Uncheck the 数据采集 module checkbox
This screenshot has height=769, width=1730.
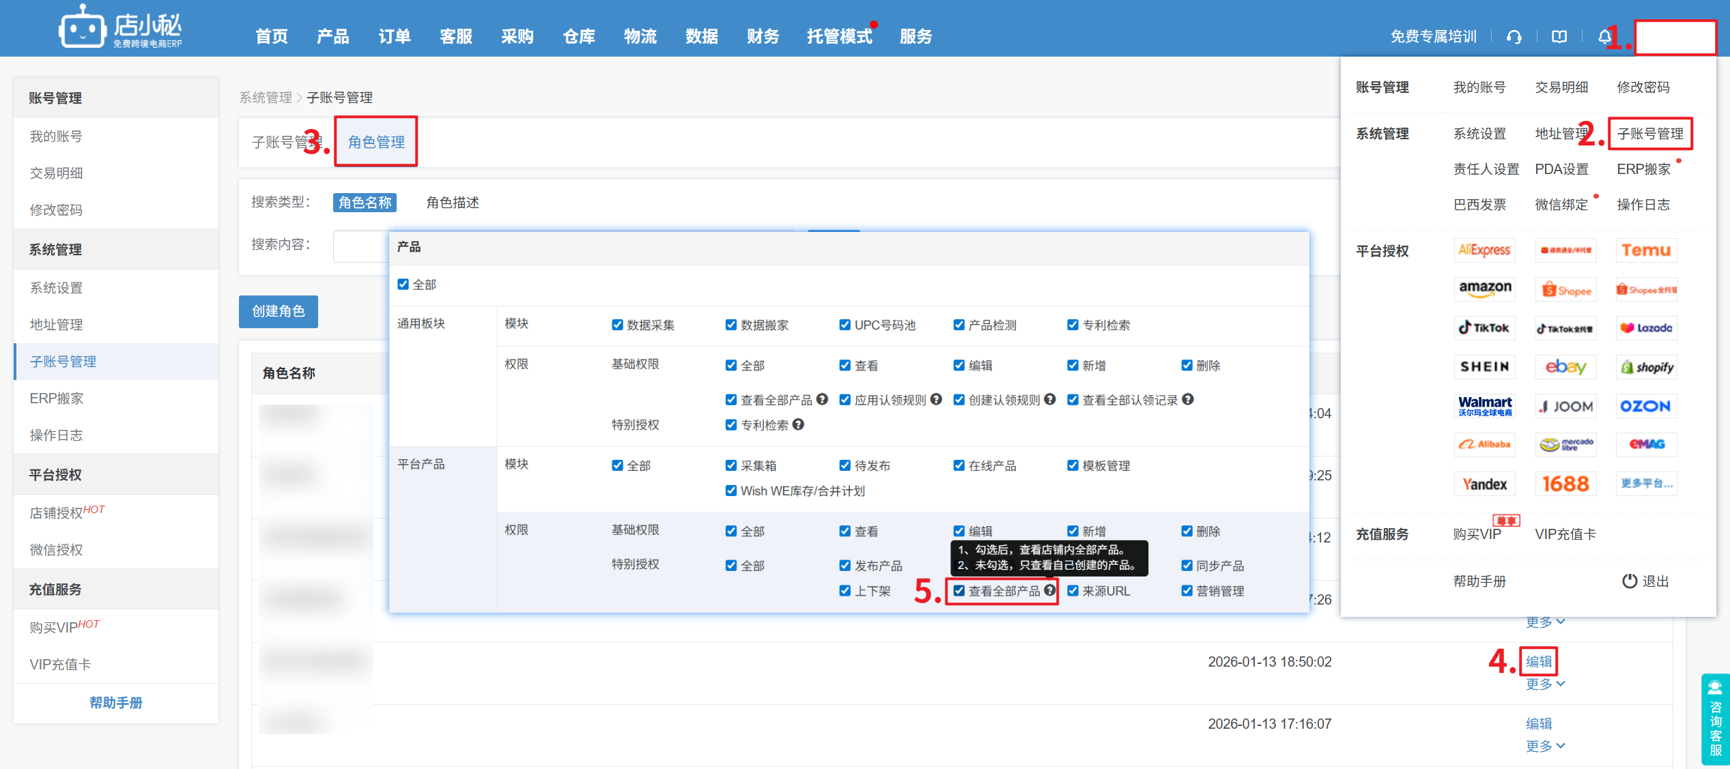[x=617, y=325]
